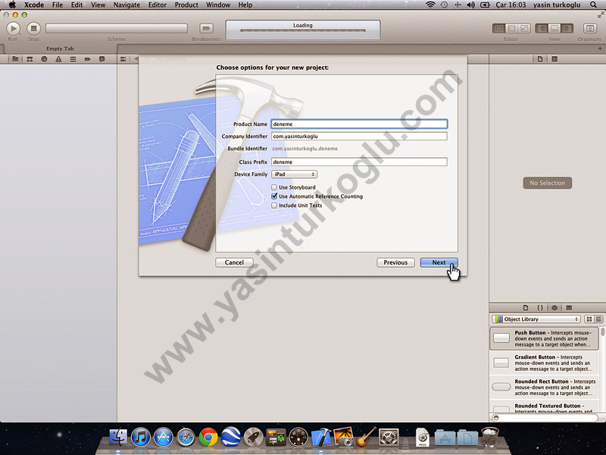The image size is (606, 455).
Task: Show the Media library
Action: click(569, 308)
